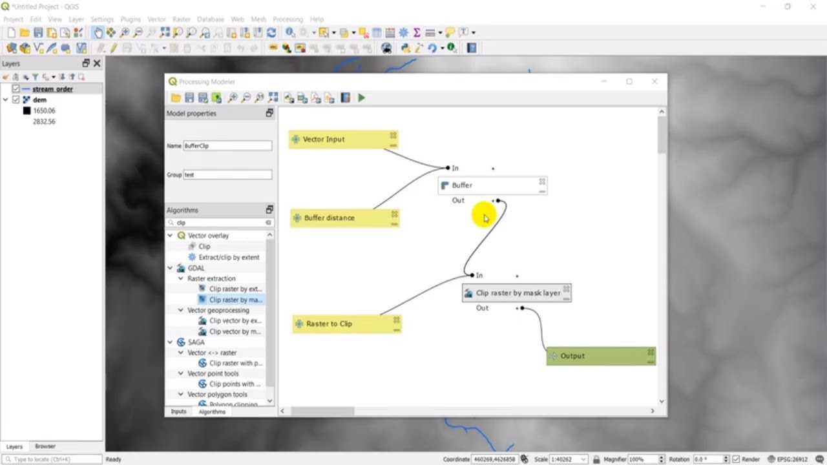Open the Vector menu
The height and width of the screenshot is (465, 827).
pos(156,19)
